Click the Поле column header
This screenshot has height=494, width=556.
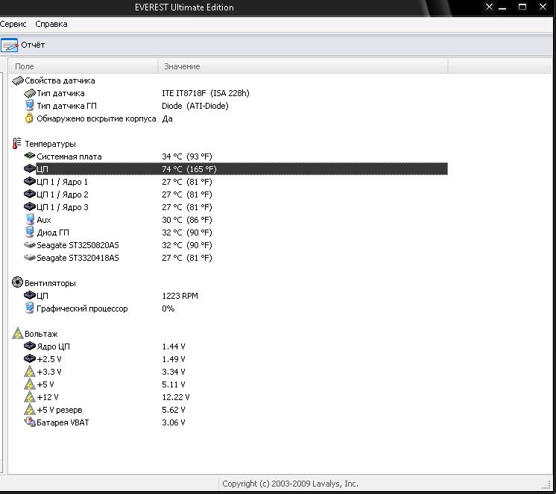coord(25,66)
